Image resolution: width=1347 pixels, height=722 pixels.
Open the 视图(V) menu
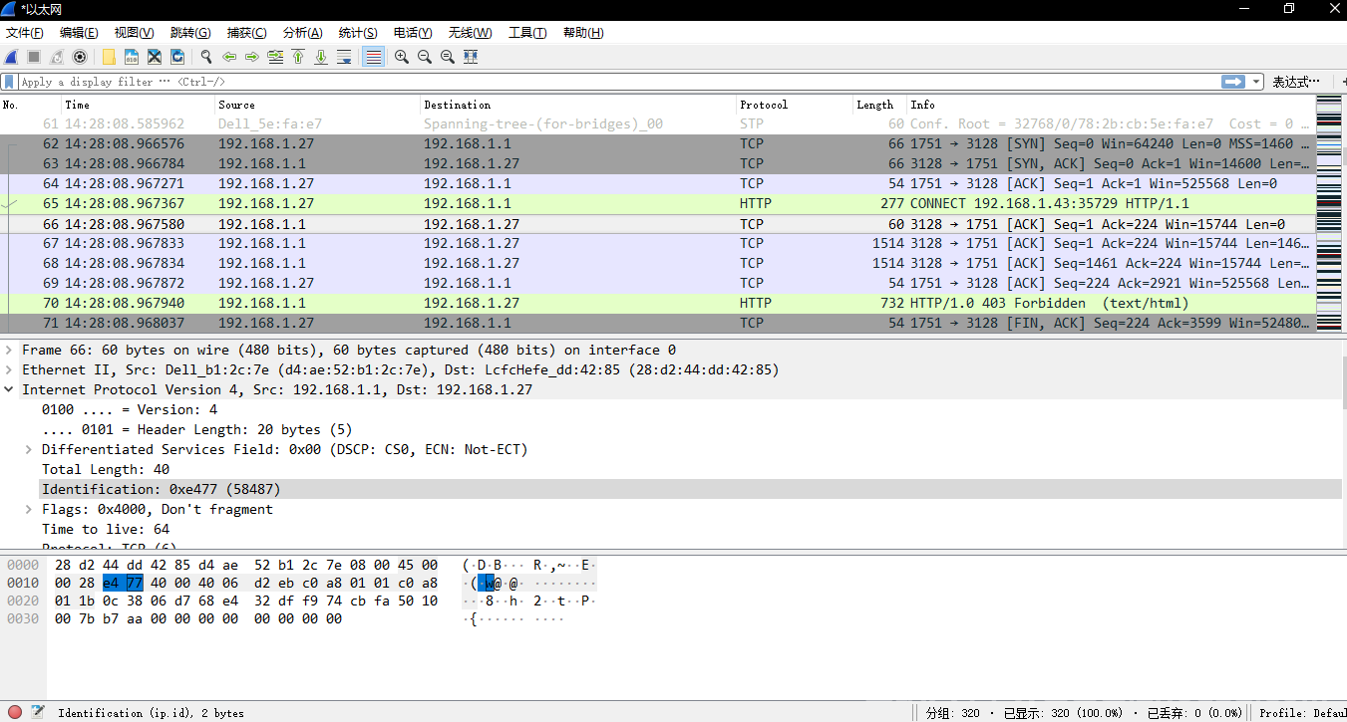point(135,33)
